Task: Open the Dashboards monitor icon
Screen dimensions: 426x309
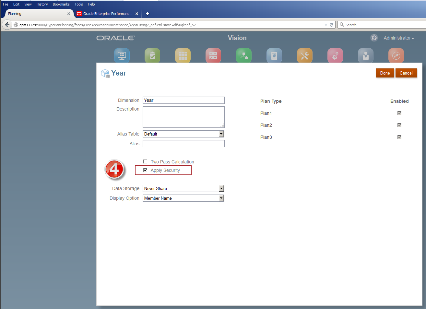Action: 122,55
